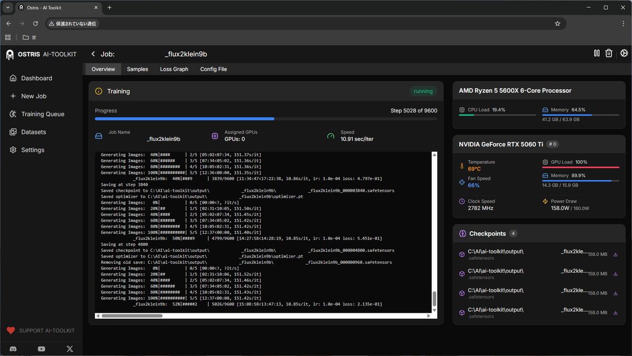
Task: Click 'Saving at step 4800' log line
Action: [x=124, y=244]
